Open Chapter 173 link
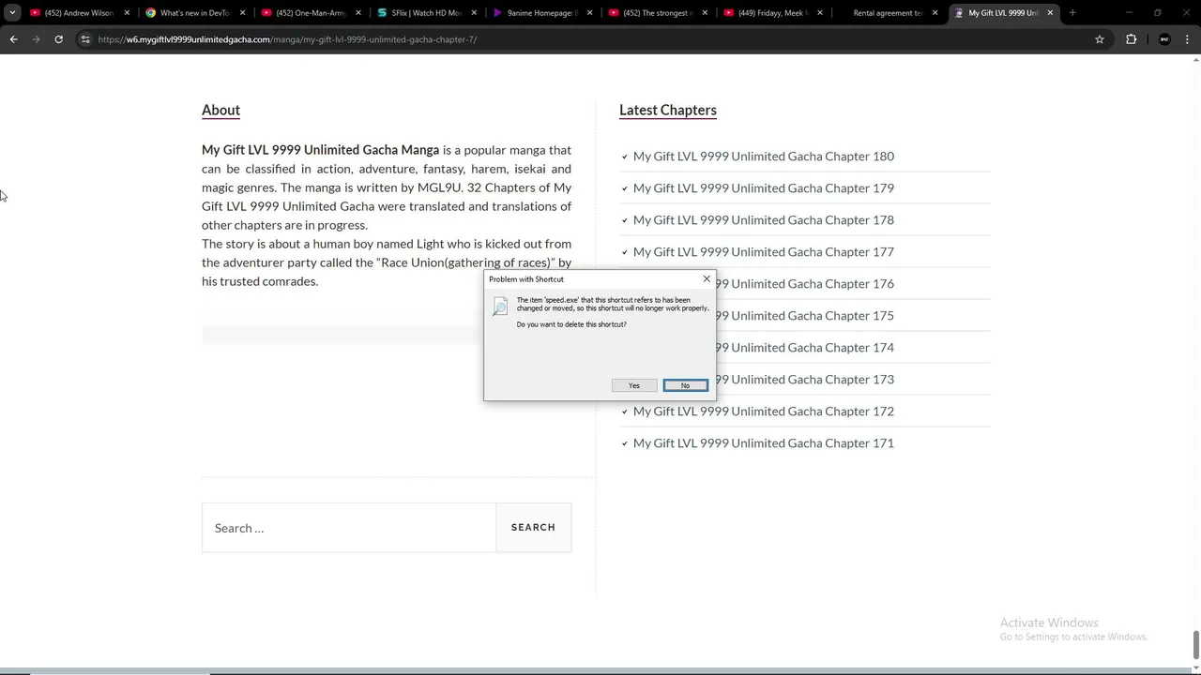Screen dimensions: 1201x675 (805, 379)
